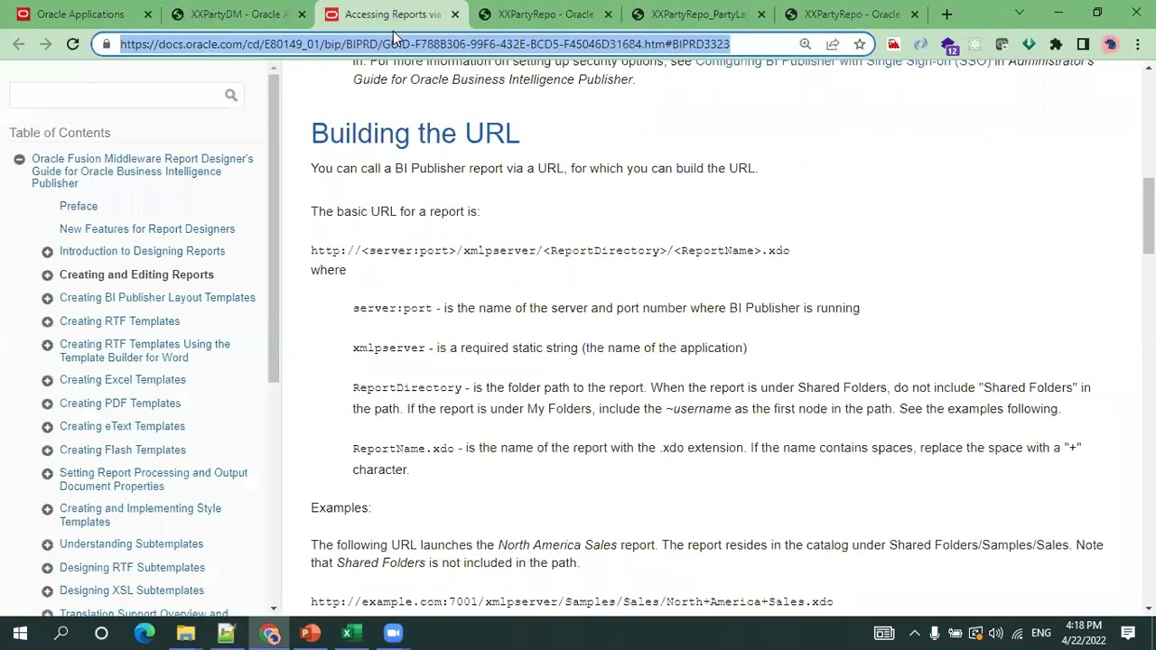
Task: Click the Share this page icon
Action: click(x=833, y=44)
